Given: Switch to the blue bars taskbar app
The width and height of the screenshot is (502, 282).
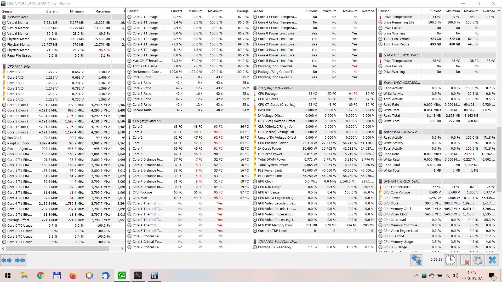Looking at the screenshot, I should [154, 275].
